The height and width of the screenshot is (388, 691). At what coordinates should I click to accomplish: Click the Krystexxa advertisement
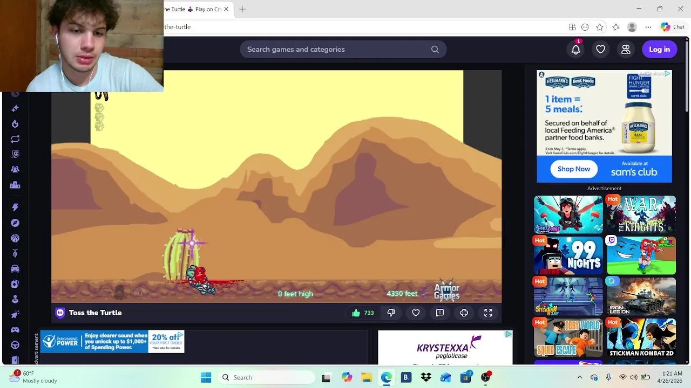pos(445,348)
